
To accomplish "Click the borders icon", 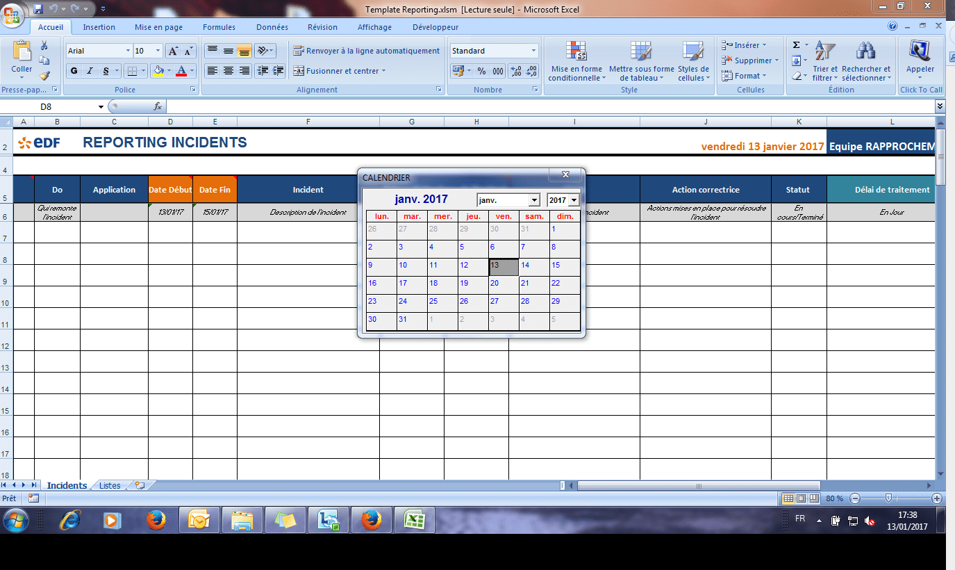I will click(x=132, y=71).
